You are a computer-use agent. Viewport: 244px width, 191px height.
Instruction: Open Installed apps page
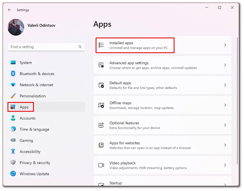tap(163, 45)
